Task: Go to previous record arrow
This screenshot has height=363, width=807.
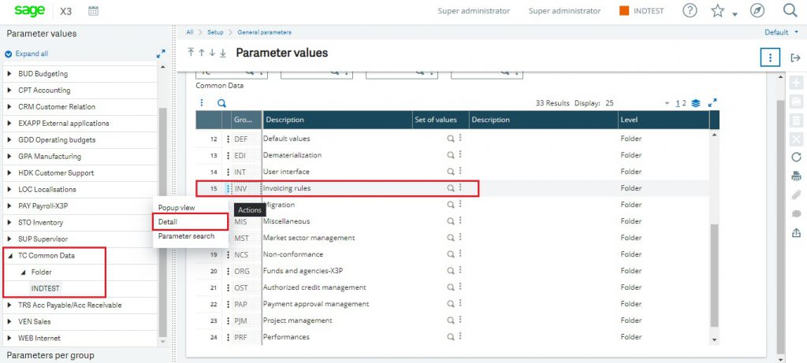Action: (202, 53)
